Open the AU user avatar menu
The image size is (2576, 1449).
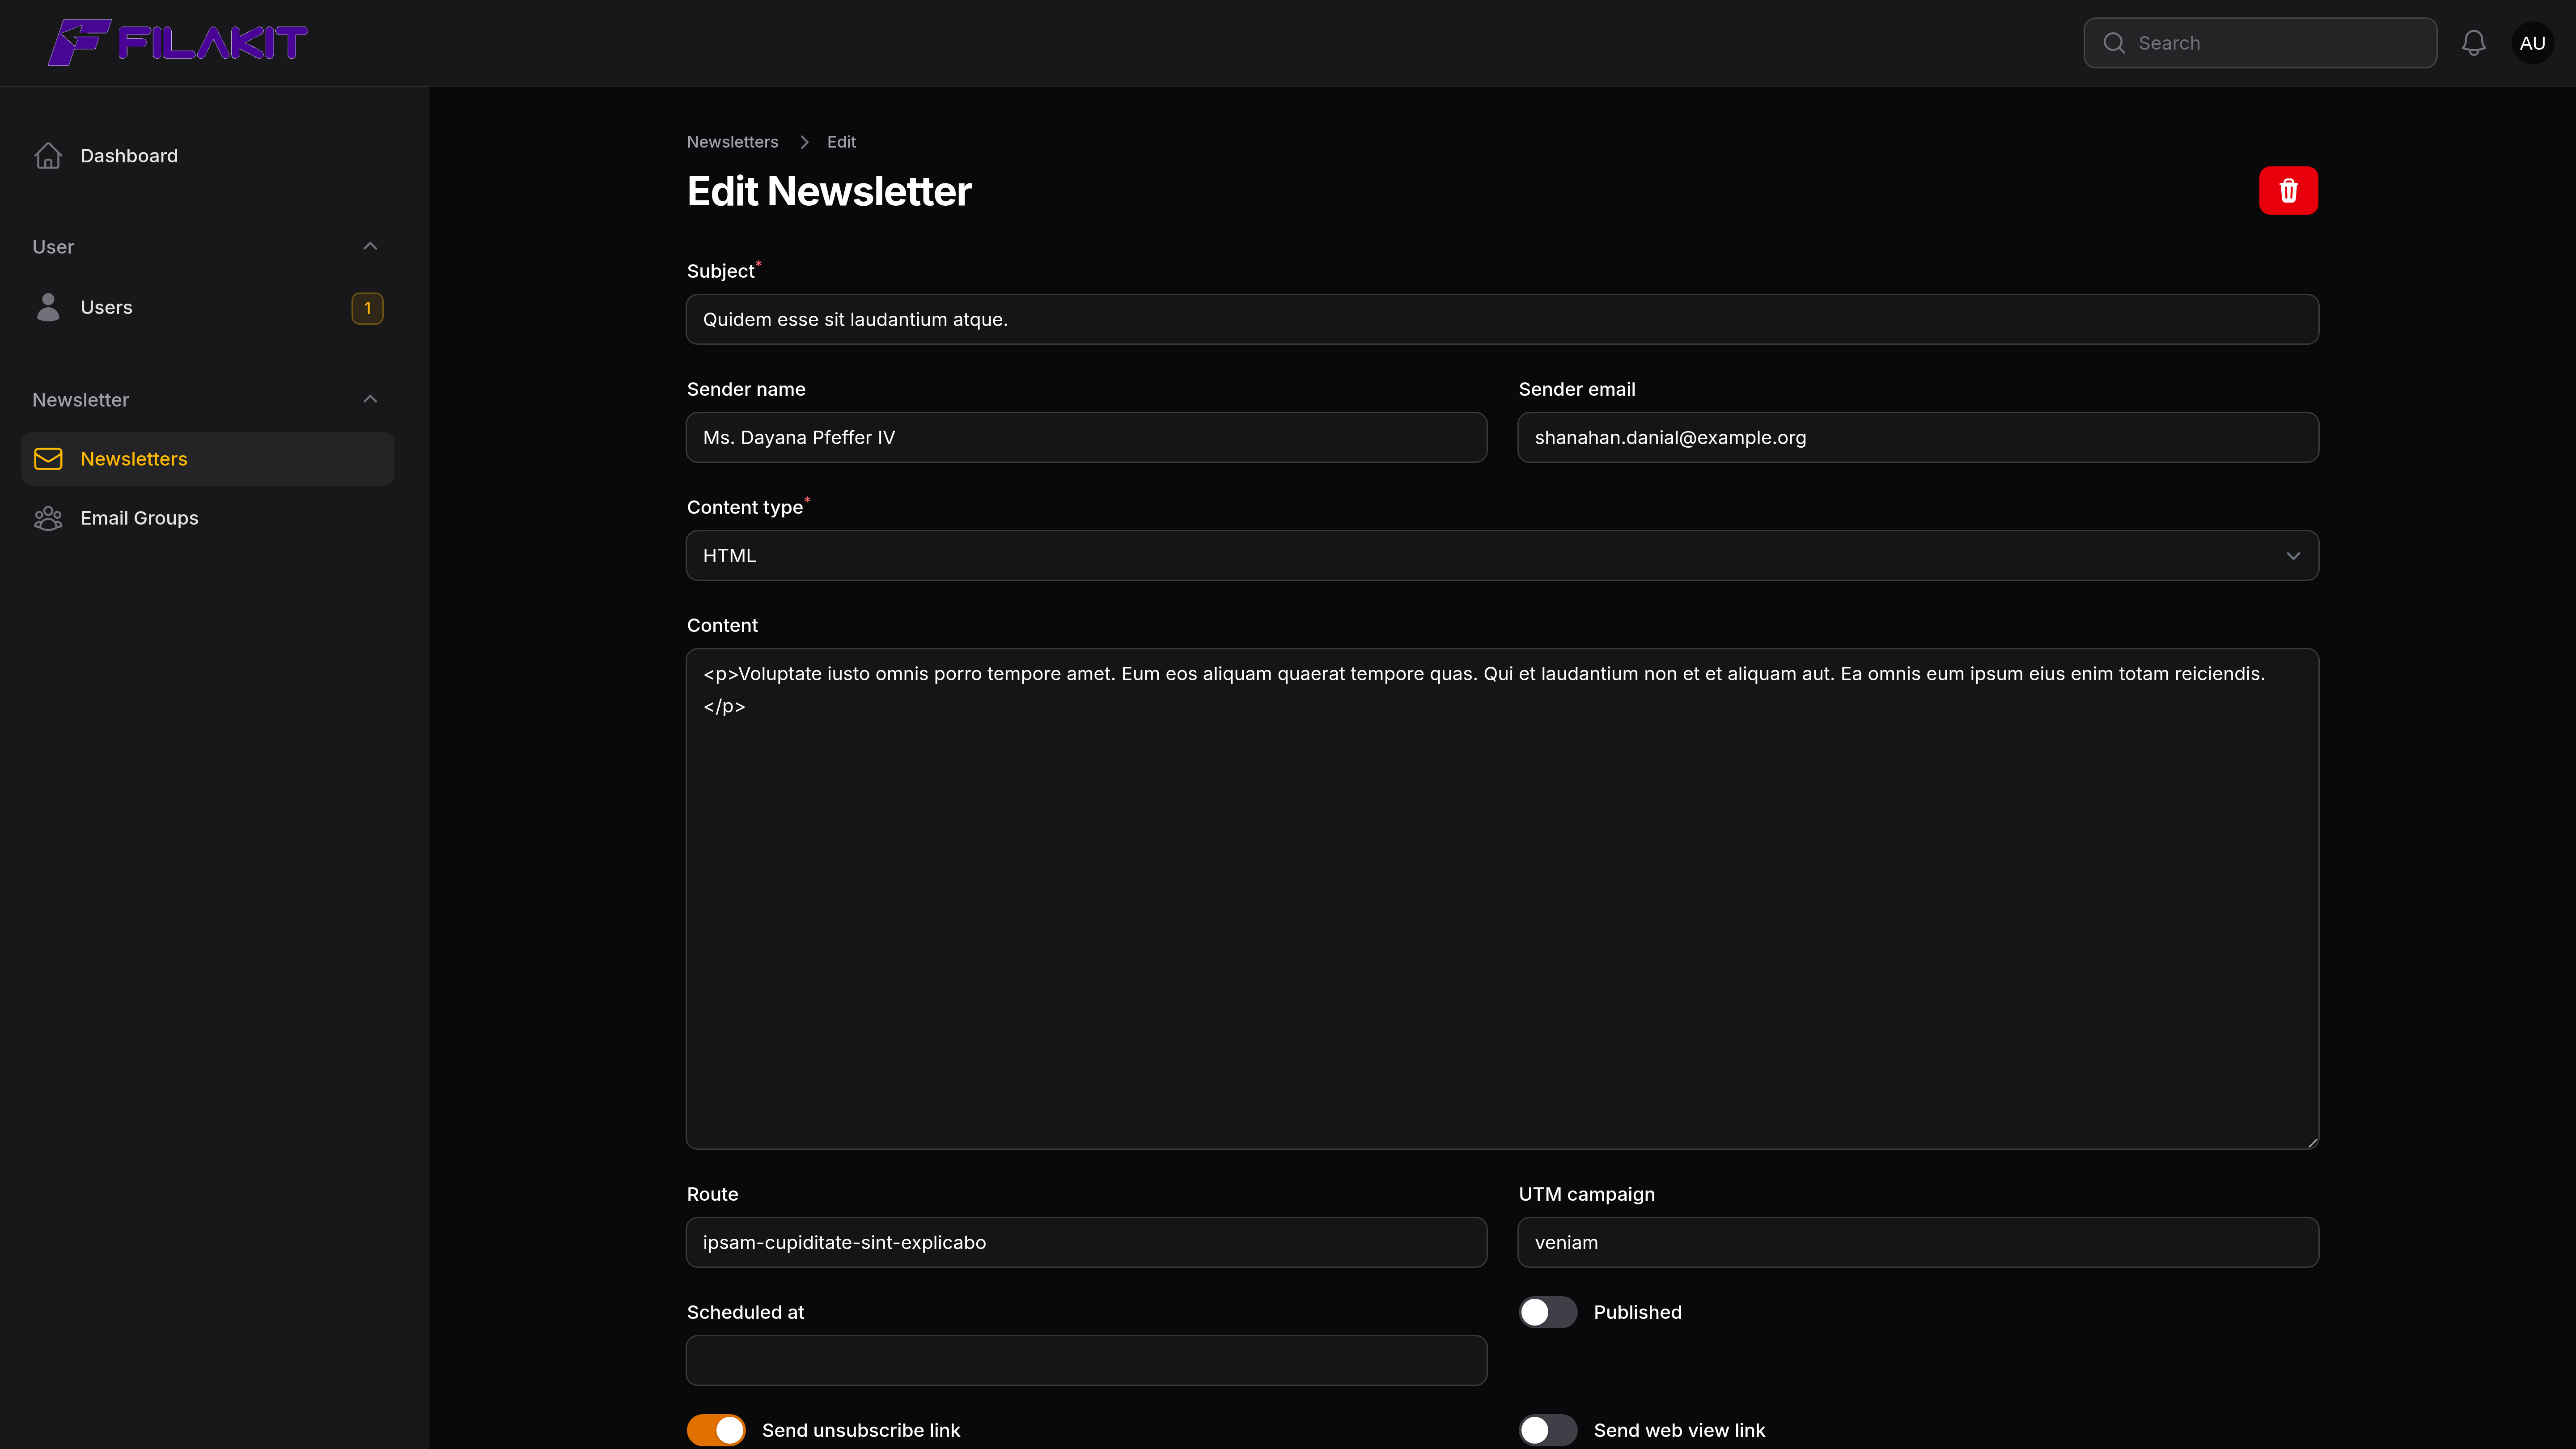click(x=2532, y=43)
